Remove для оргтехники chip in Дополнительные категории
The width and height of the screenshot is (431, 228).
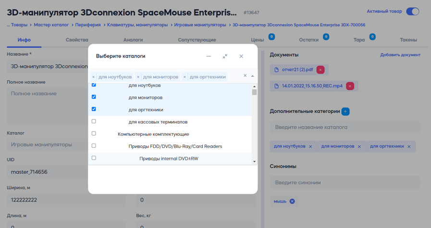[409, 146]
